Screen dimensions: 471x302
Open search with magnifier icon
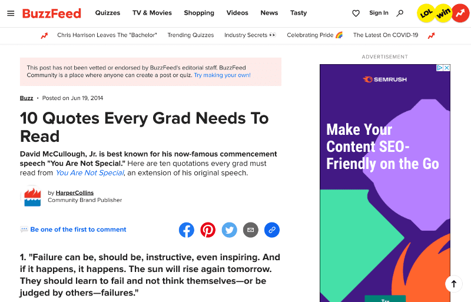click(400, 13)
